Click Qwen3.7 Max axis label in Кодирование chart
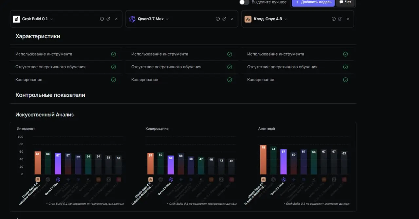The width and height of the screenshot is (419, 219). pos(165,189)
